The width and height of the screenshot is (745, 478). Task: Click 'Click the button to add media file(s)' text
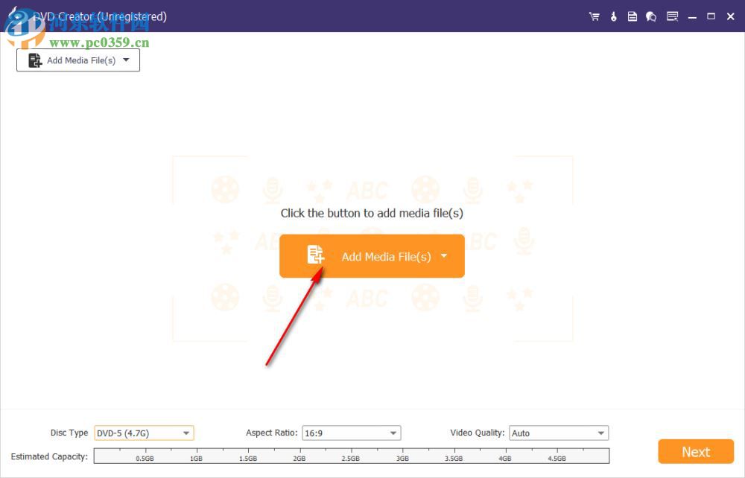click(372, 213)
